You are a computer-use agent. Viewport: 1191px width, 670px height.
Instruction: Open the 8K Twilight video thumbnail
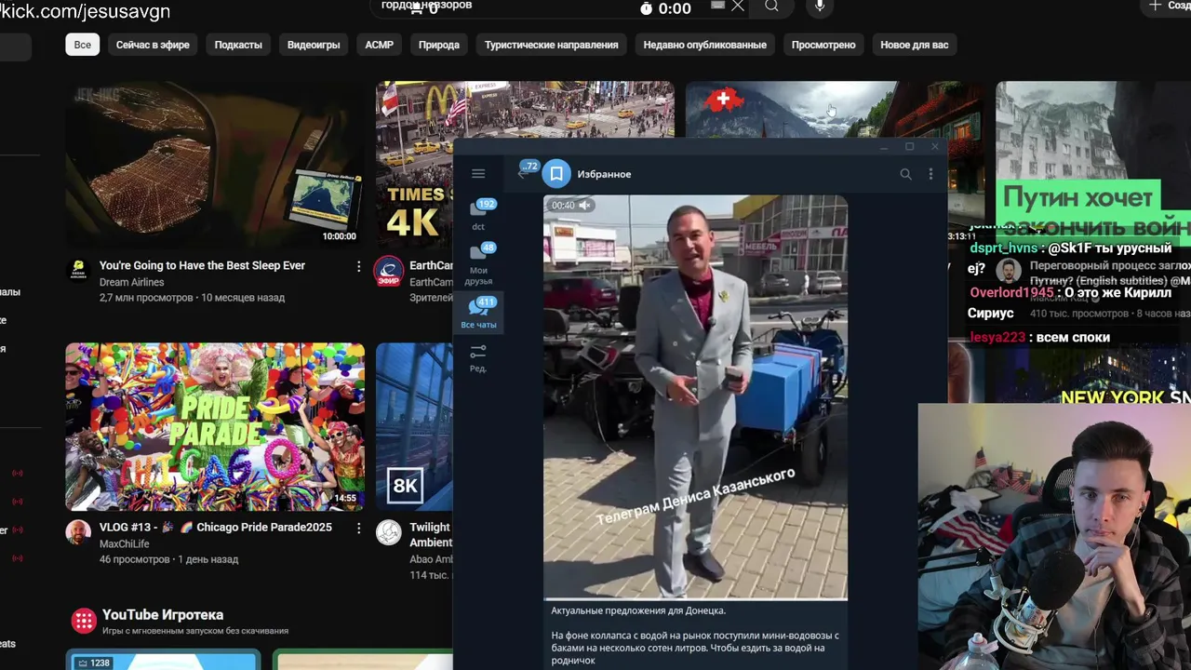(414, 426)
